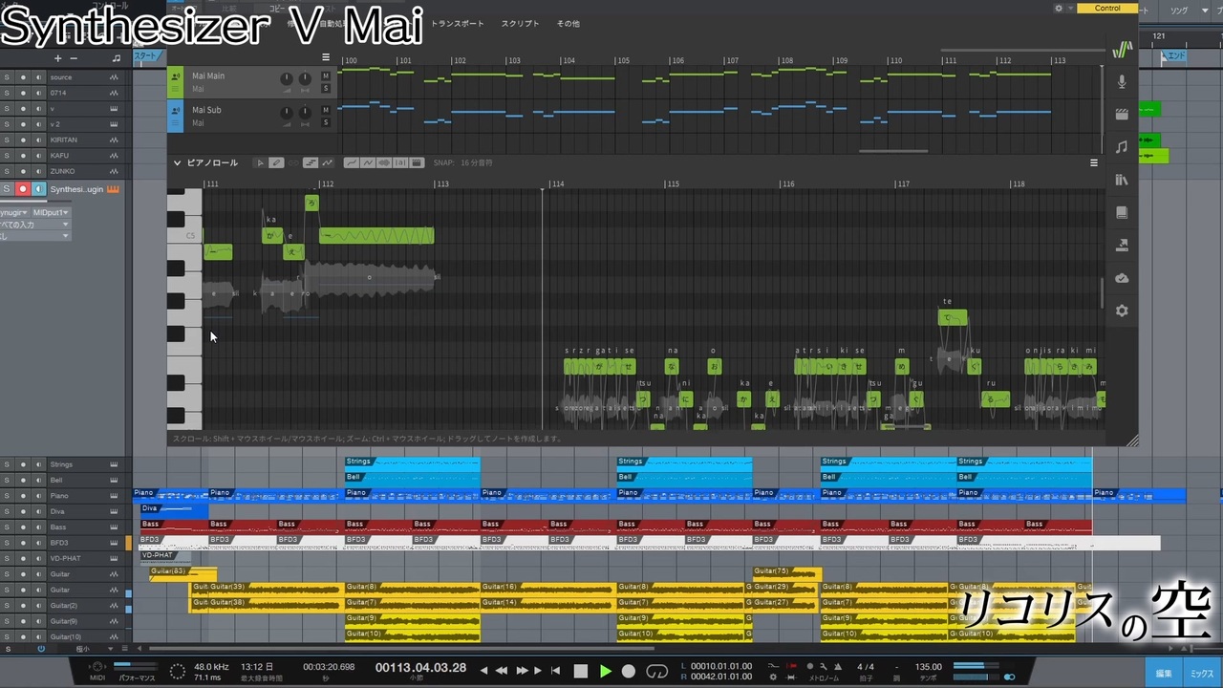Open the library books icon in sidebar

pyautogui.click(x=1122, y=180)
